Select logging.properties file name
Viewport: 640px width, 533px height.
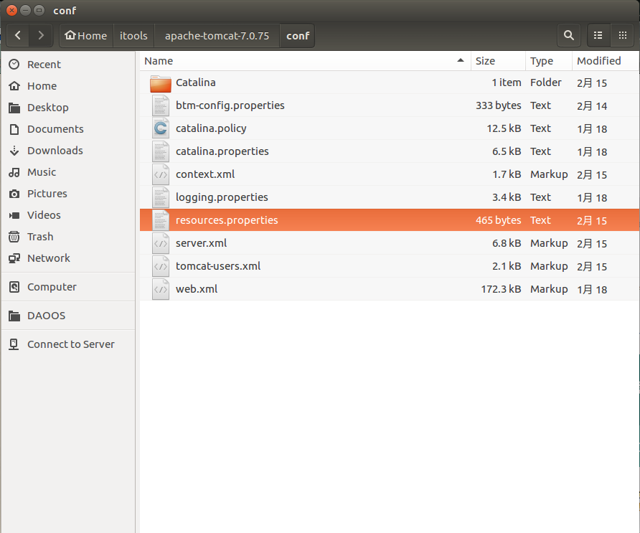pyautogui.click(x=222, y=197)
